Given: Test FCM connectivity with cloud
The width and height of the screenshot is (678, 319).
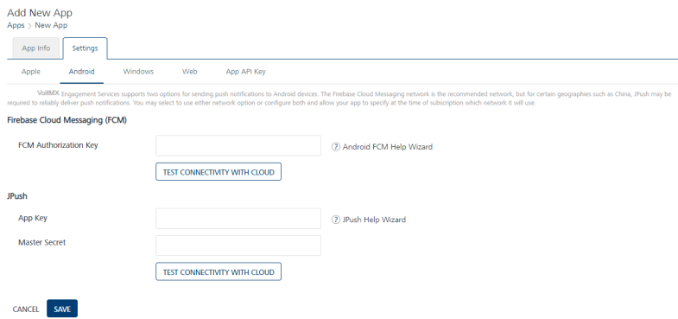Looking at the screenshot, I should pyautogui.click(x=219, y=172).
